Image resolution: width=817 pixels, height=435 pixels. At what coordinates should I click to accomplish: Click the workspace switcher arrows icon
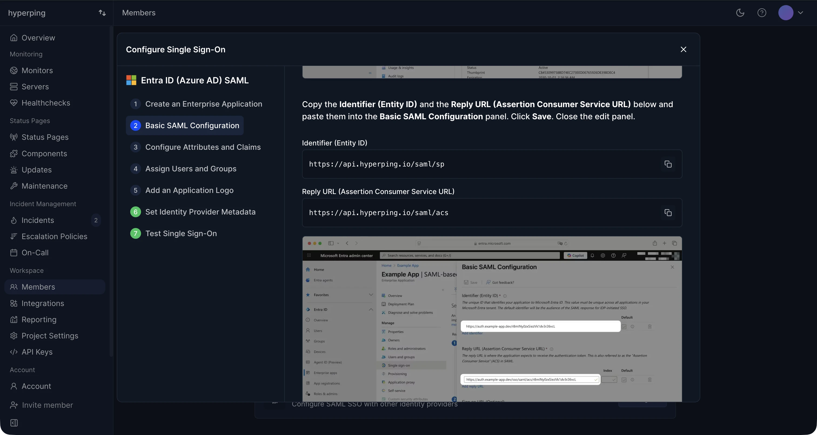pyautogui.click(x=102, y=13)
